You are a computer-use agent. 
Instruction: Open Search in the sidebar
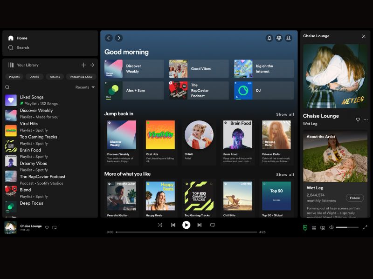[19, 48]
